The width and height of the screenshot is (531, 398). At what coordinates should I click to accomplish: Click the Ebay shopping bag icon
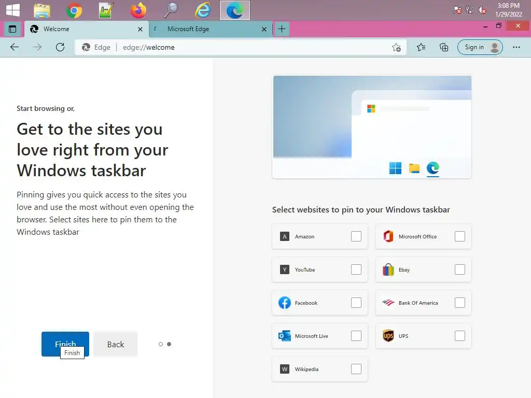388,269
